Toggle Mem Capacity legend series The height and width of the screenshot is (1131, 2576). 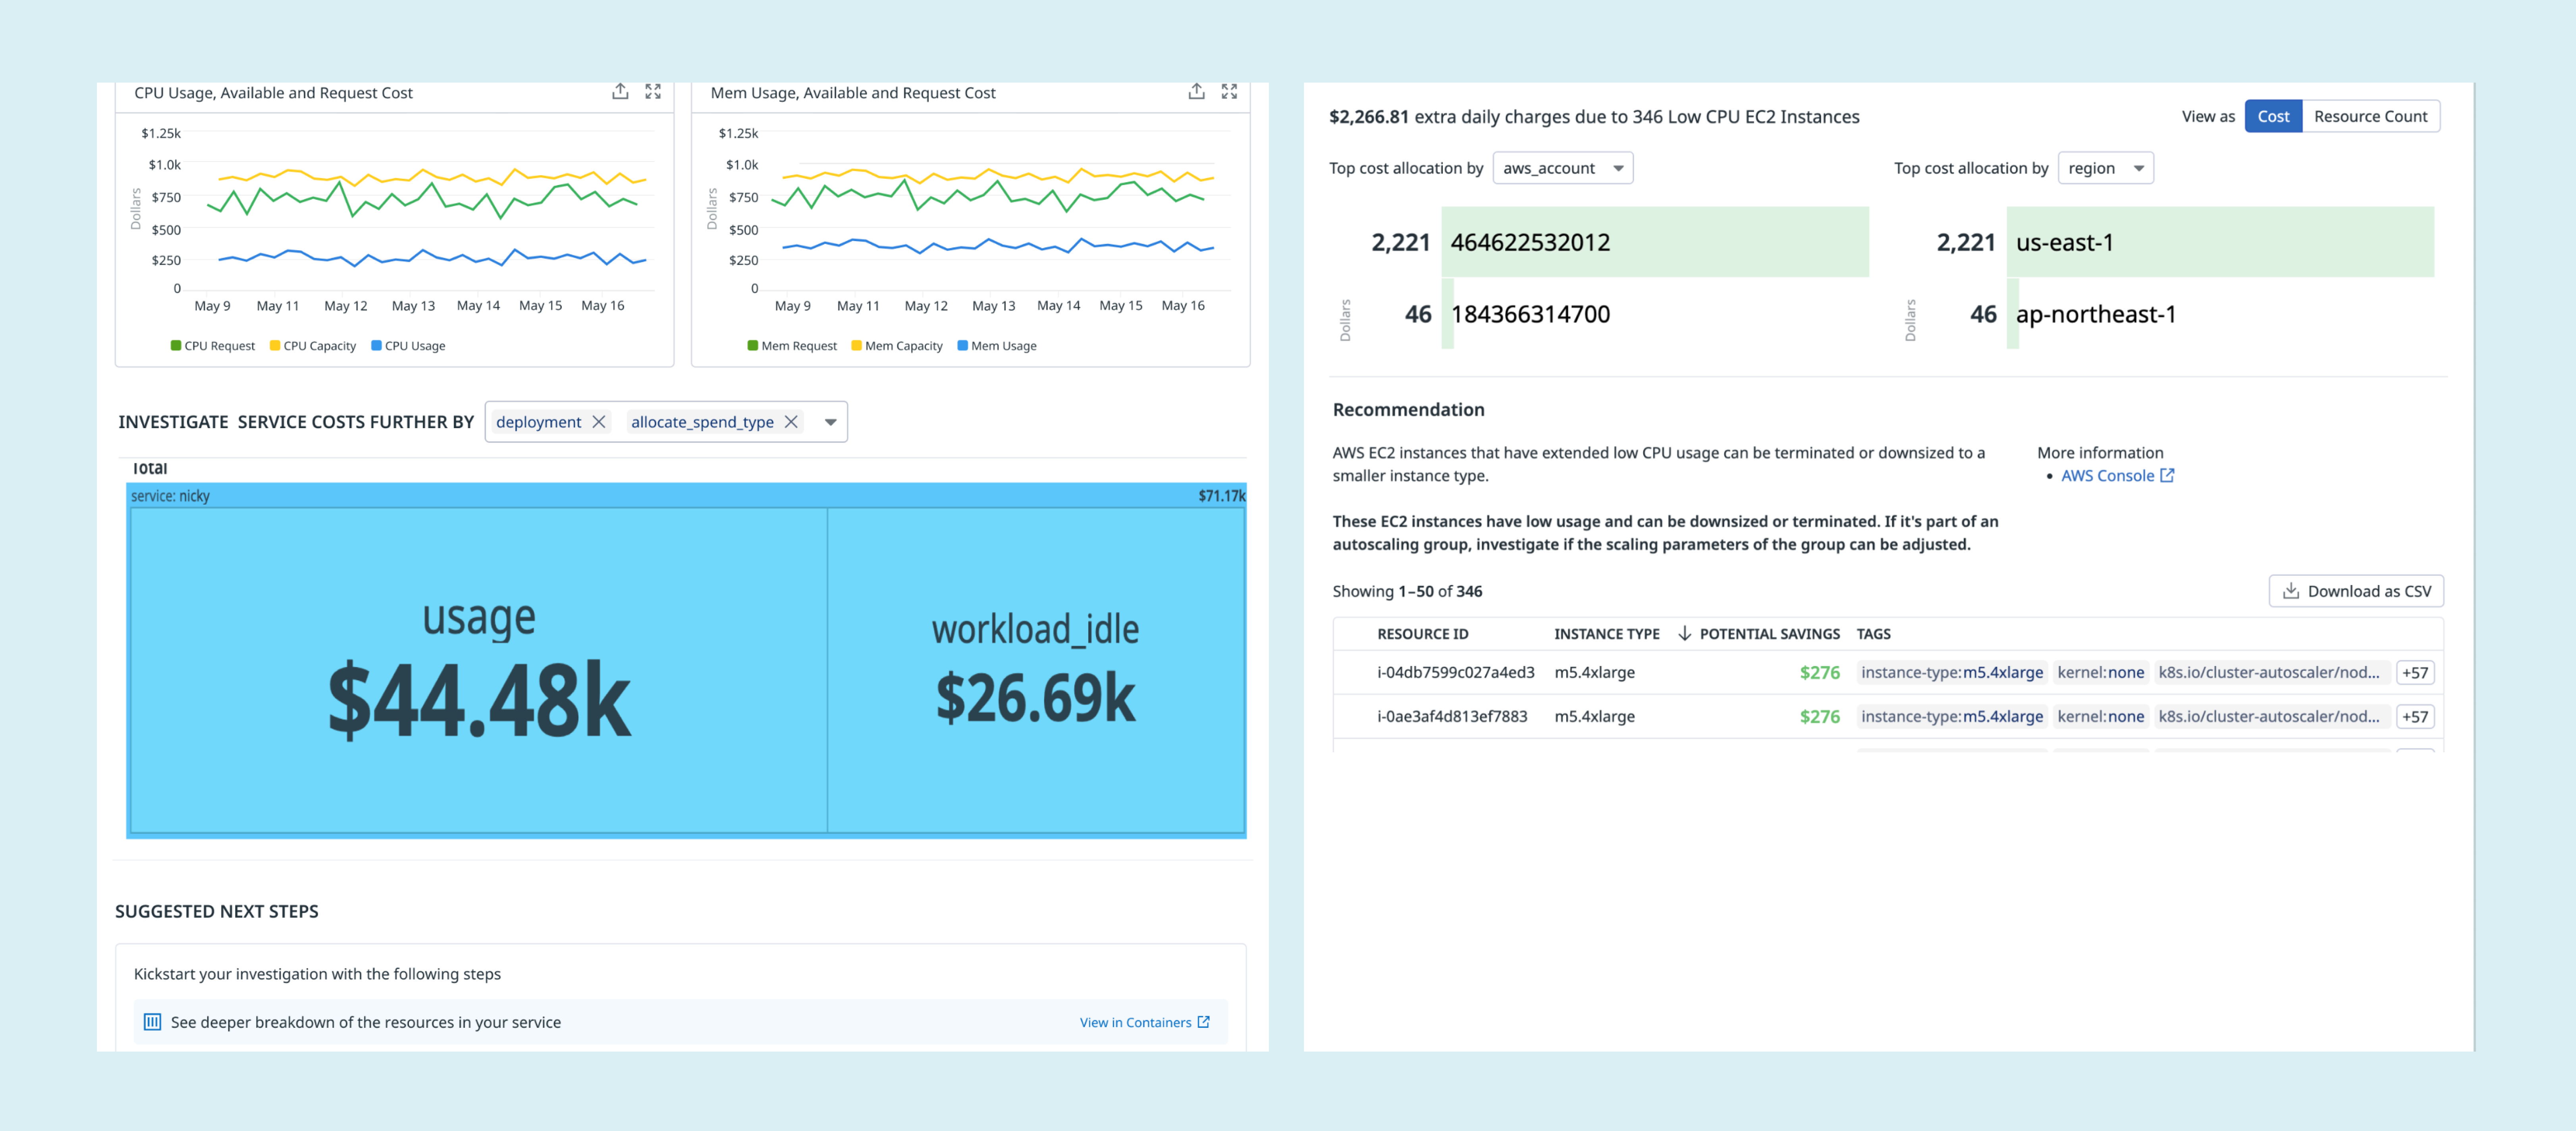click(x=896, y=346)
